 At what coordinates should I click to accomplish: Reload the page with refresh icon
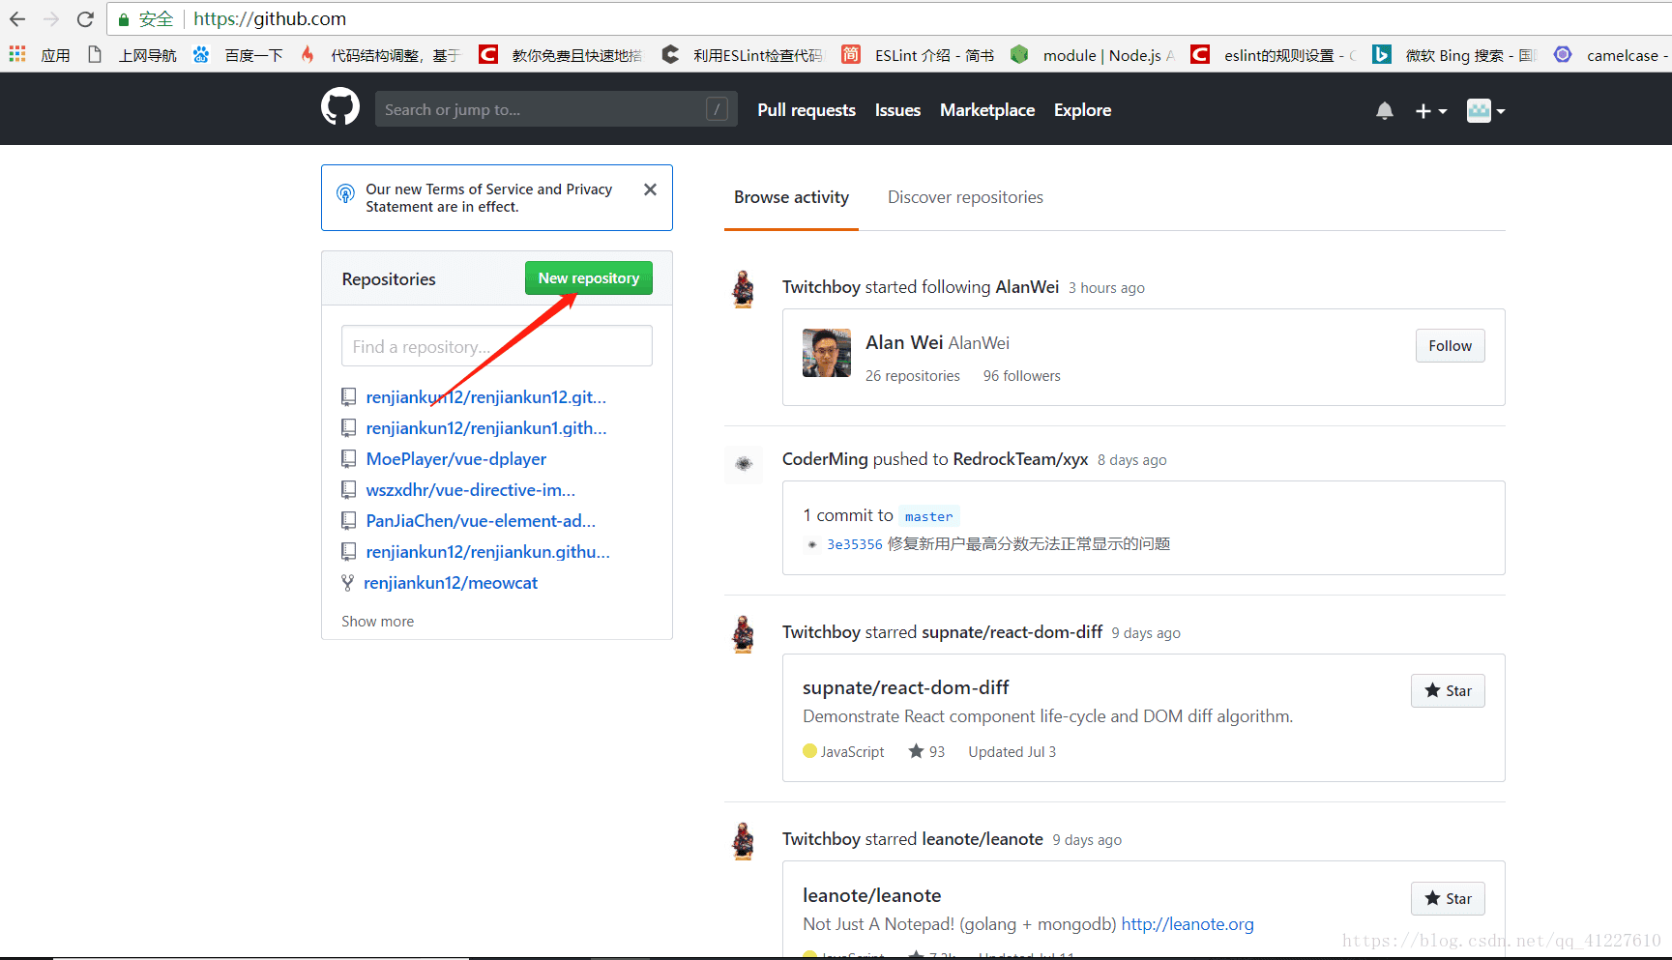coord(85,18)
